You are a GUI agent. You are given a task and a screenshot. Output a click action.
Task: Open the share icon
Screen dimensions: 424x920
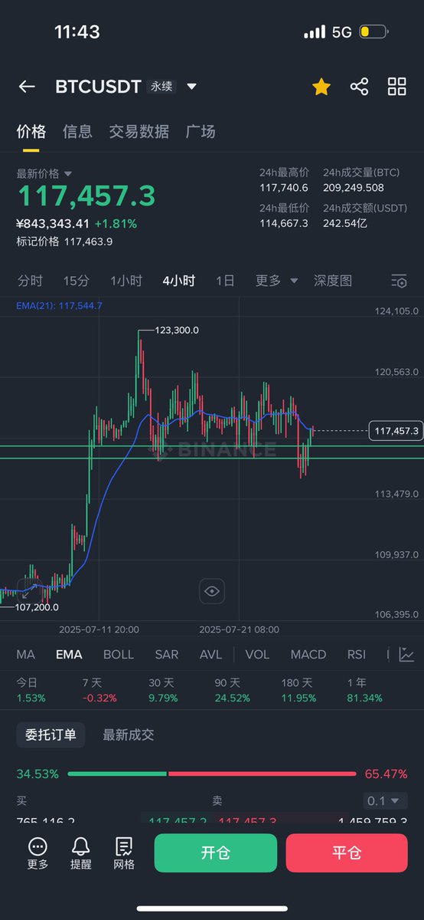359,87
